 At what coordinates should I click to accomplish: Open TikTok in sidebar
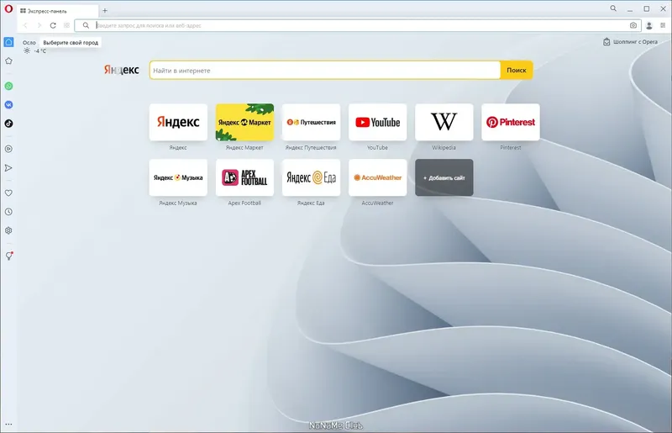pyautogui.click(x=8, y=124)
